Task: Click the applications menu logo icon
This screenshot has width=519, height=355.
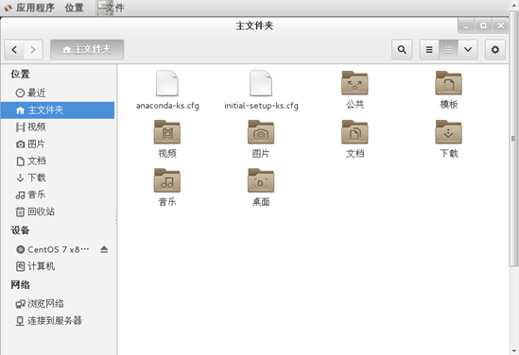Action: (x=8, y=8)
